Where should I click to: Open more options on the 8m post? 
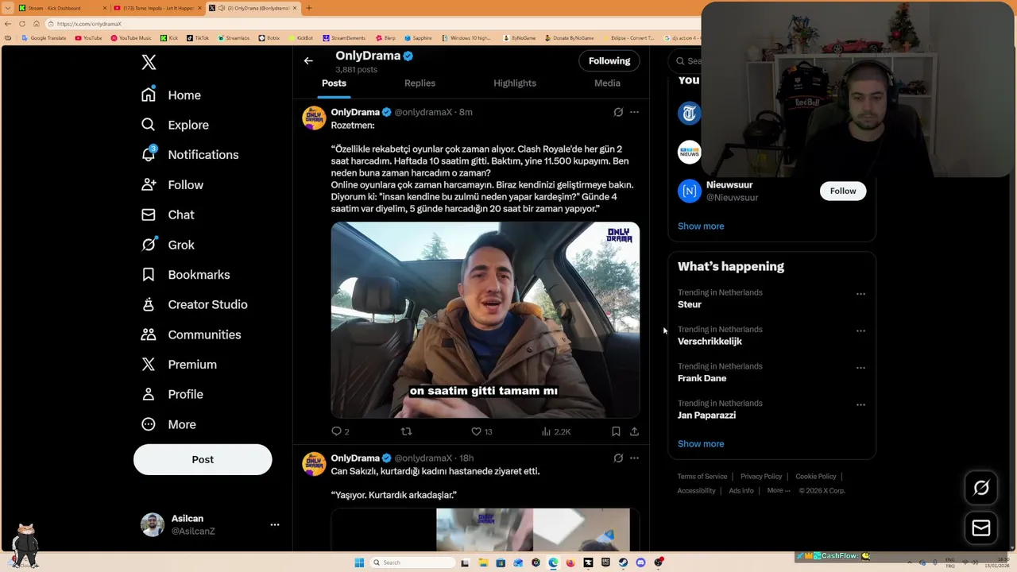coord(634,112)
